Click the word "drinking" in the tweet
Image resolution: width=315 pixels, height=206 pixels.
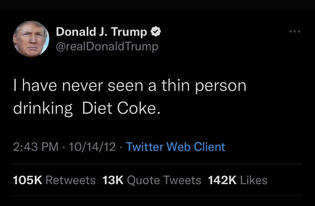click(42, 109)
